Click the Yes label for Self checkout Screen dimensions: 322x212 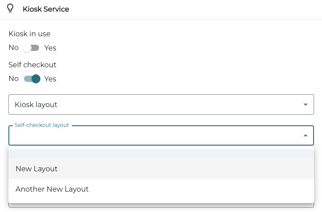(50, 79)
